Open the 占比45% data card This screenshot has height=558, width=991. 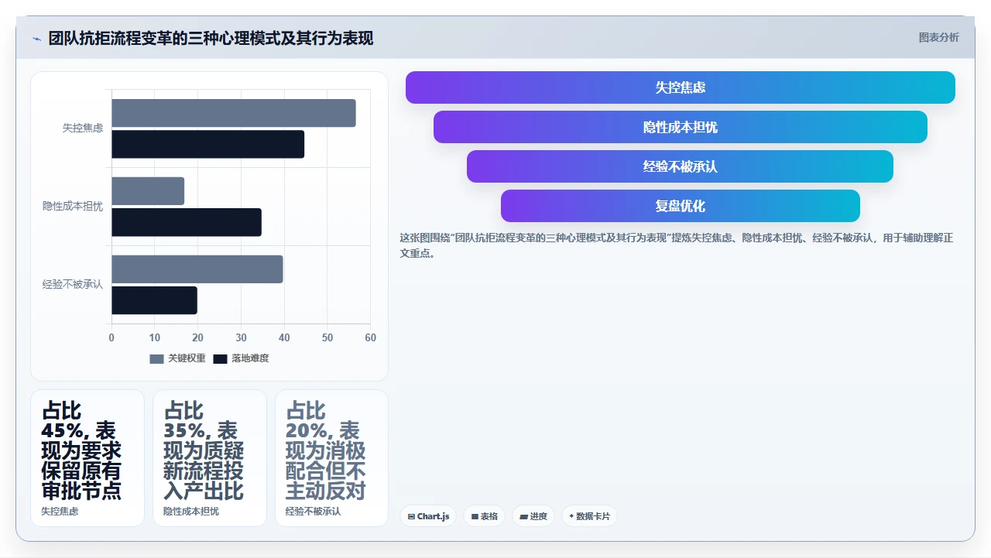(87, 458)
